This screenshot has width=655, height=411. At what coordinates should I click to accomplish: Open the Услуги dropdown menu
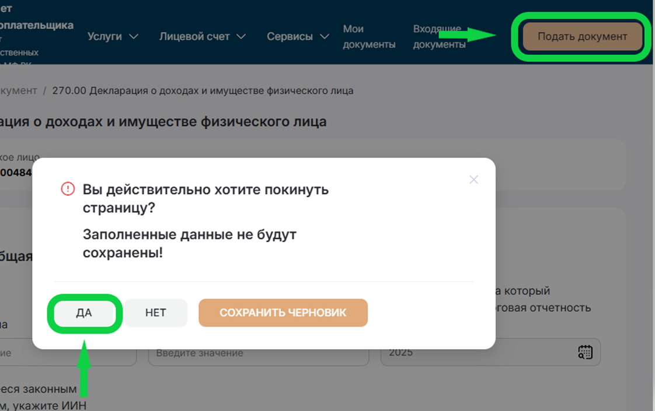pos(113,37)
